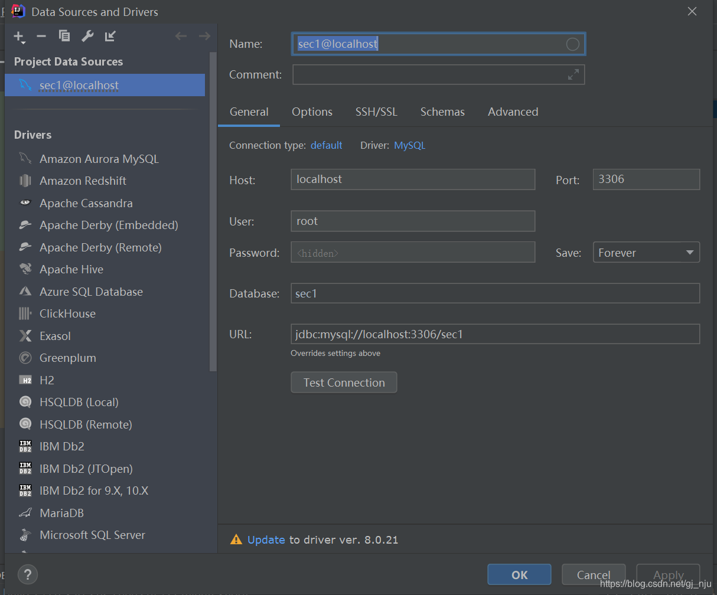Viewport: 717px width, 595px height.
Task: Select the HSQLDB (Local) icon
Action: [25, 402]
